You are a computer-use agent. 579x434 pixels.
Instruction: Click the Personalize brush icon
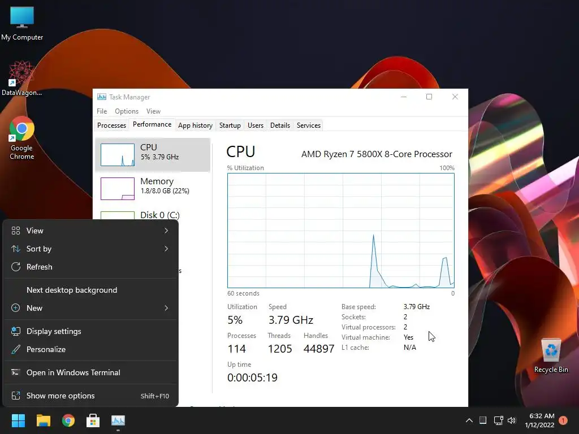point(15,349)
